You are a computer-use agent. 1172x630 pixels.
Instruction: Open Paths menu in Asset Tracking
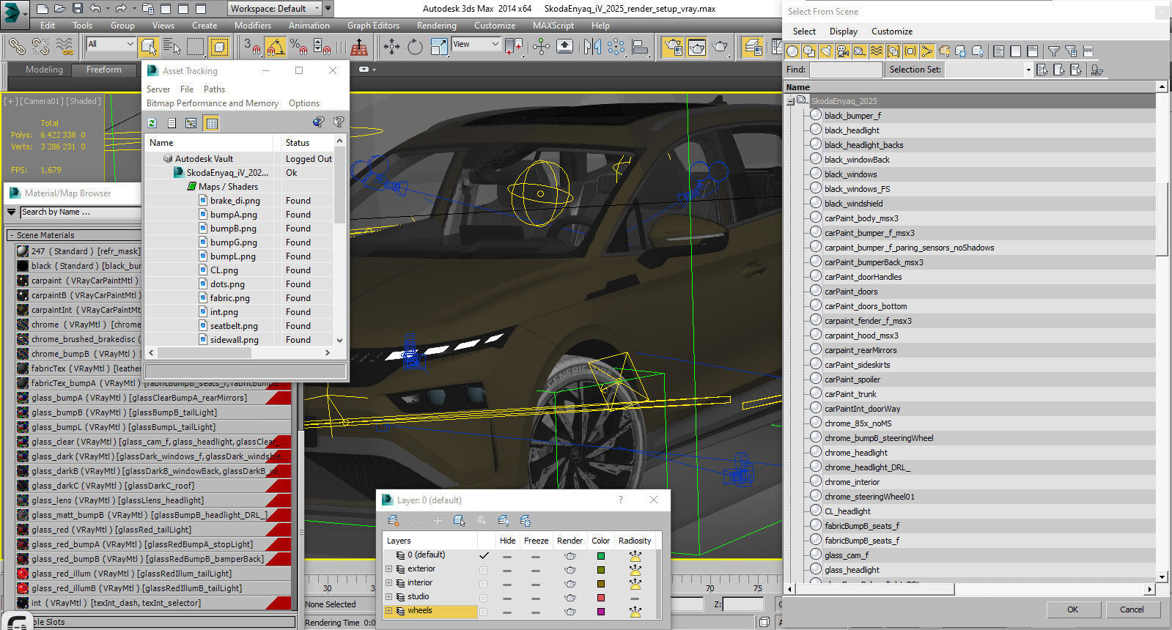click(x=214, y=89)
